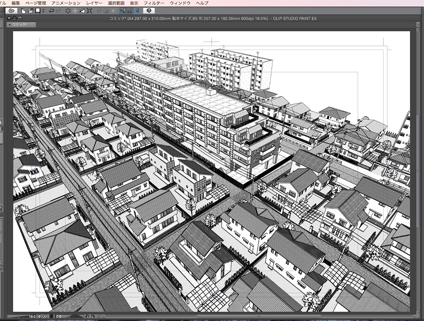Viewport: 424px width, 321px height.
Task: Click the fit-to-window icon in the navigation bar
Action: click(51, 316)
